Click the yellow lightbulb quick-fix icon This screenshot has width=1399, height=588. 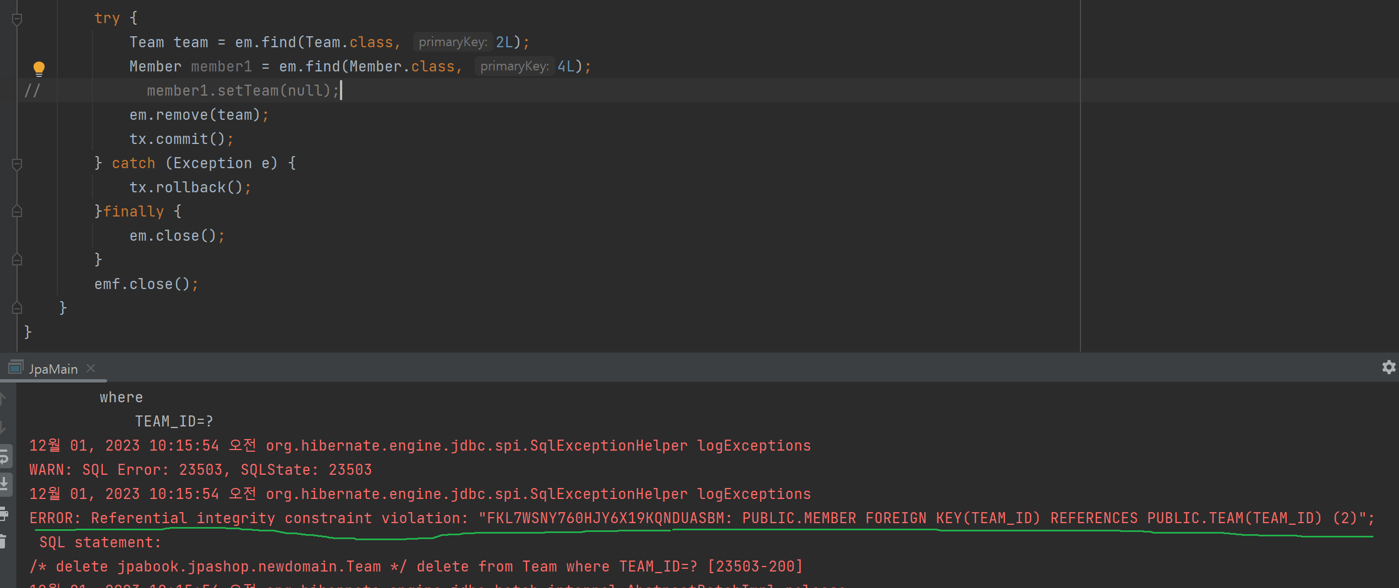[39, 69]
